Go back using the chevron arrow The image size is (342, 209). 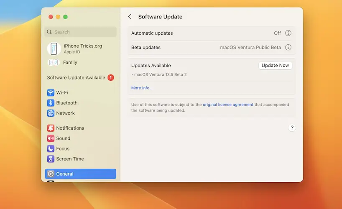pos(130,17)
